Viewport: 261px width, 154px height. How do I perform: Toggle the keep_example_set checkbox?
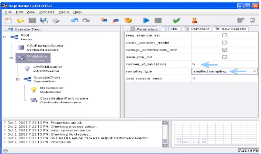pos(225,35)
